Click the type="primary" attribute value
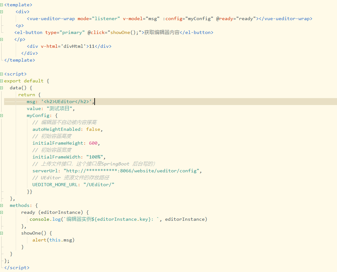The image size is (337, 272). tap(72, 32)
